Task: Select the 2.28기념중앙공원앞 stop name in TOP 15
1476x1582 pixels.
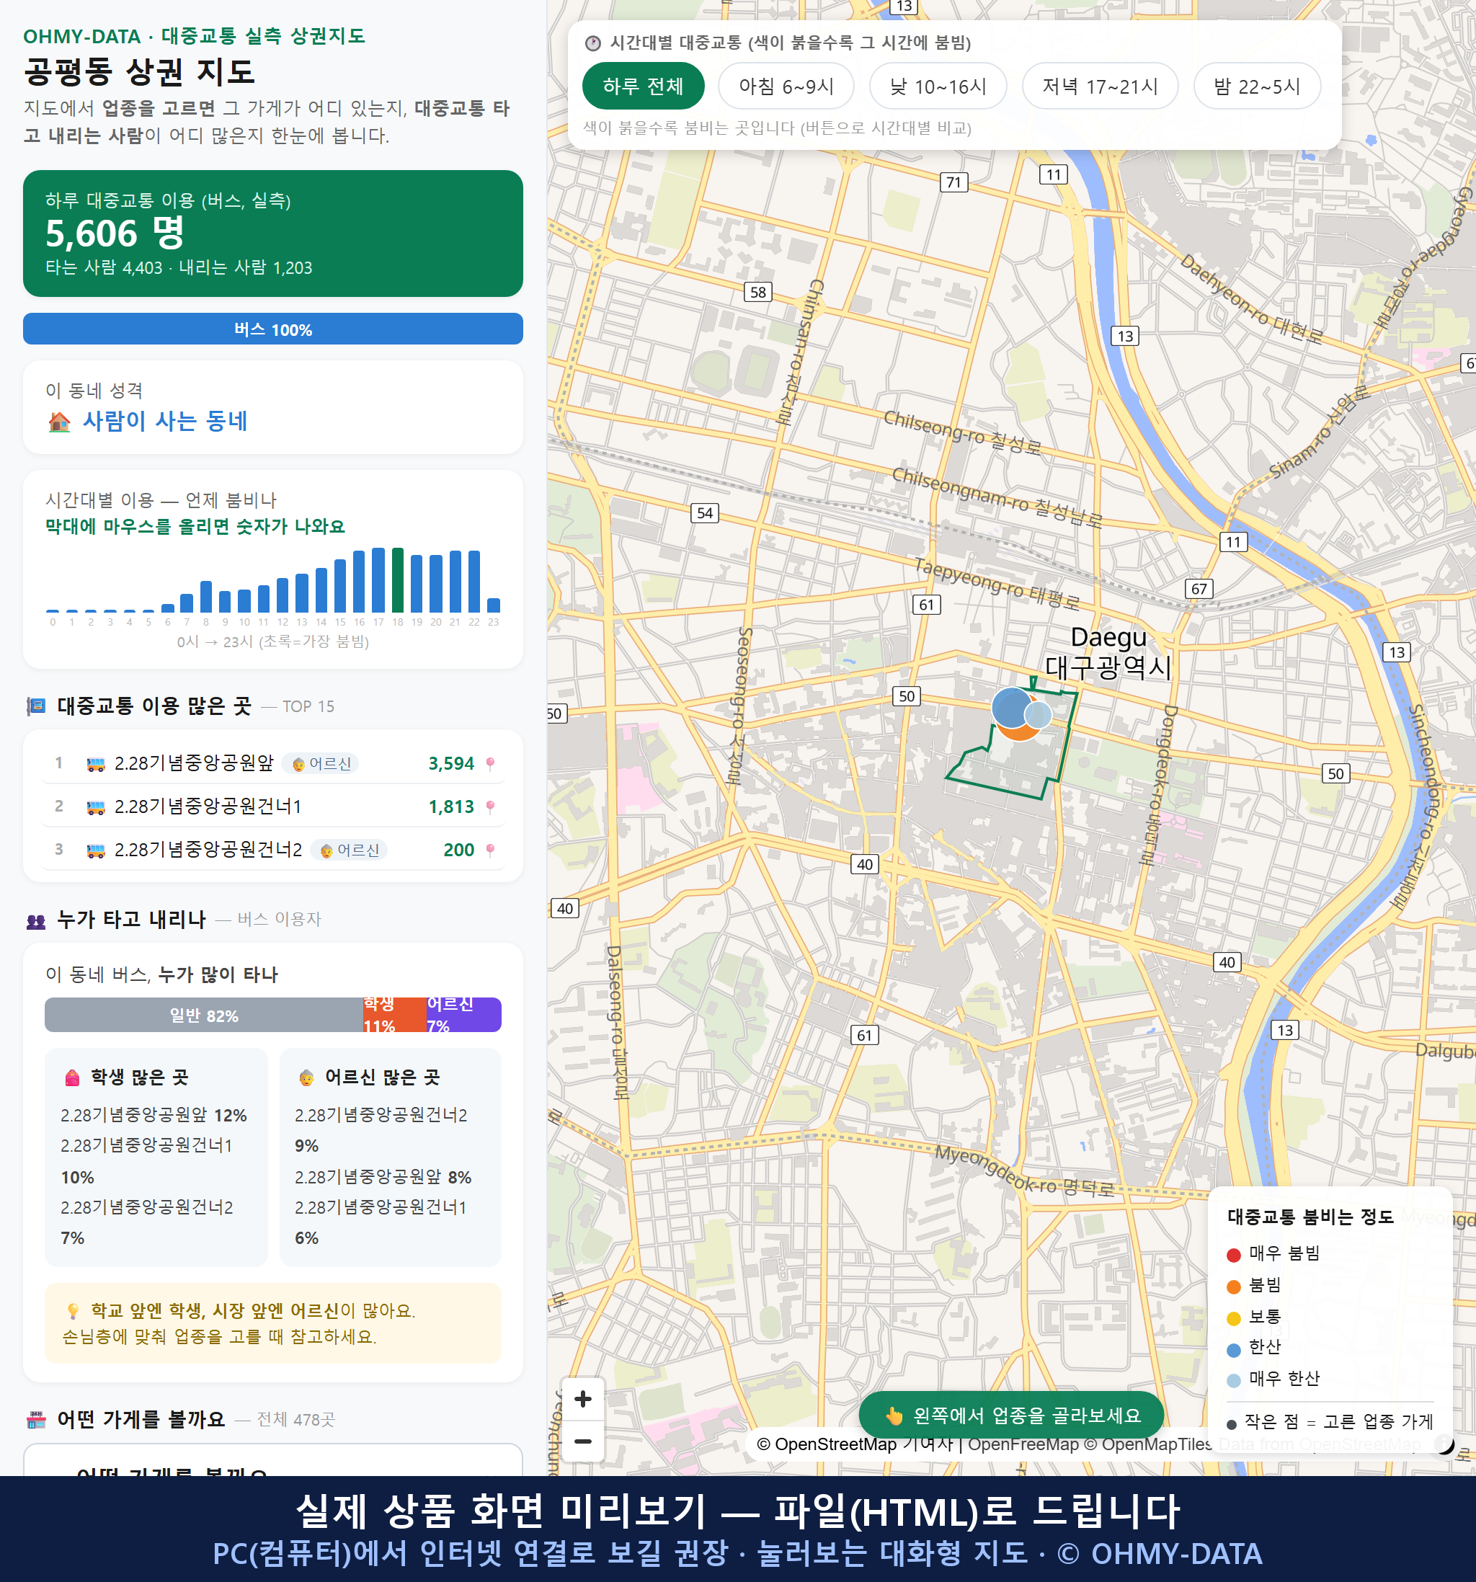Action: [x=194, y=764]
